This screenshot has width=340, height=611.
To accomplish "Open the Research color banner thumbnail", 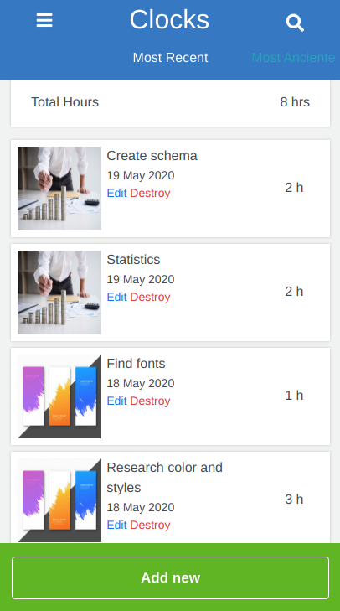I will click(x=59, y=500).
